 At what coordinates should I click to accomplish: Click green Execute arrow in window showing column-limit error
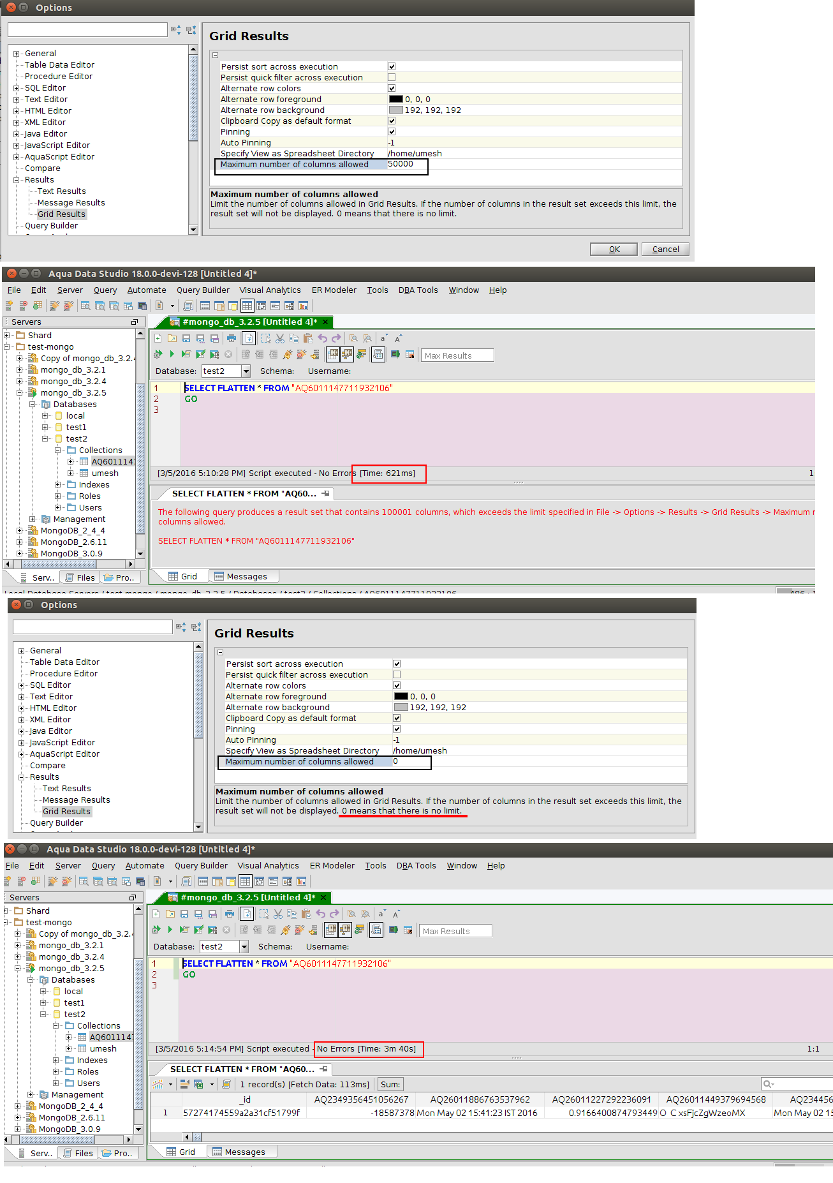pyautogui.click(x=172, y=354)
